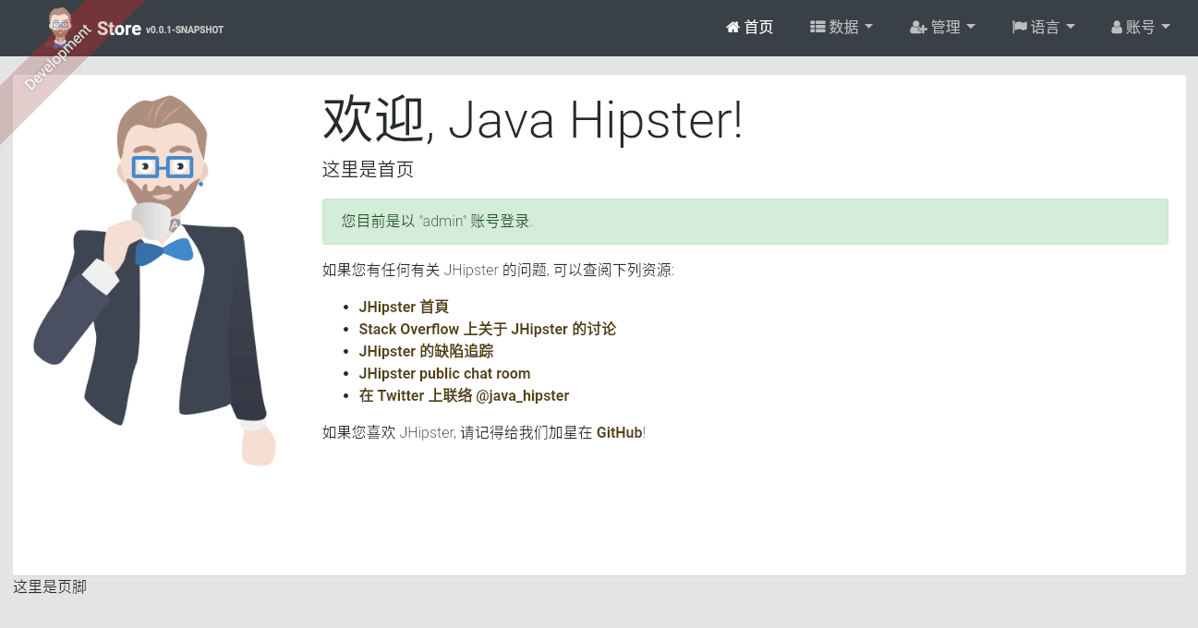The height and width of the screenshot is (628, 1198).
Task: Expand the 管理 dropdown caret
Action: [x=971, y=28]
